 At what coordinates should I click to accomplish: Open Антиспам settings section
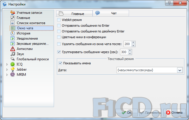tap(25, 49)
